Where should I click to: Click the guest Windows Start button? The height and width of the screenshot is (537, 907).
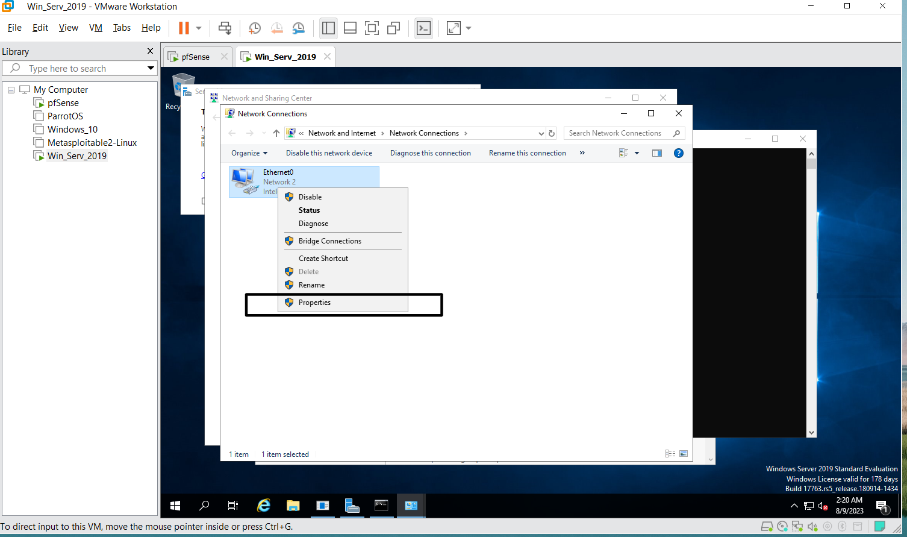175,506
